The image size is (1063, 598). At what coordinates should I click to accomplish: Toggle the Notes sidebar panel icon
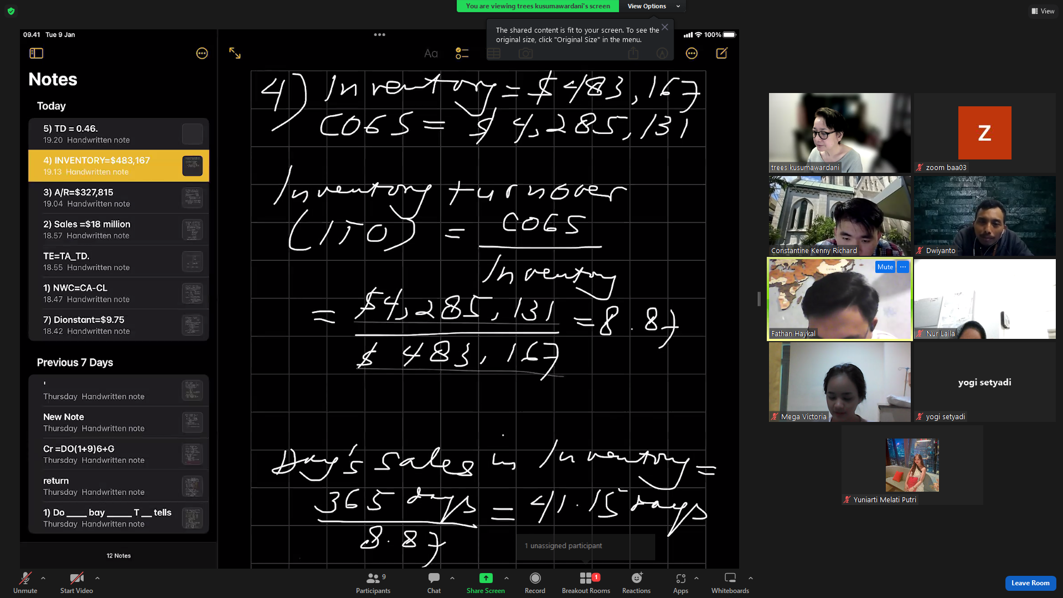point(37,53)
